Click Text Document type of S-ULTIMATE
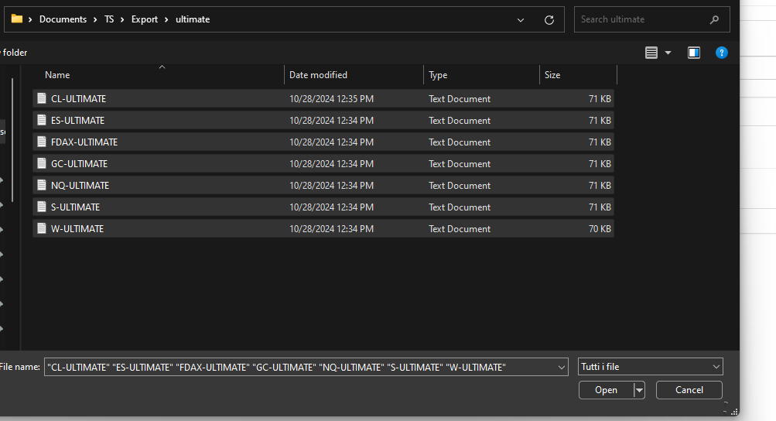The image size is (776, 421). point(460,207)
